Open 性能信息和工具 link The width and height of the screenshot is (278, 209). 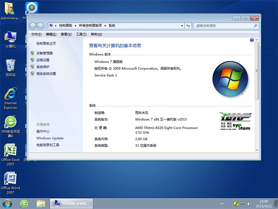click(x=48, y=145)
